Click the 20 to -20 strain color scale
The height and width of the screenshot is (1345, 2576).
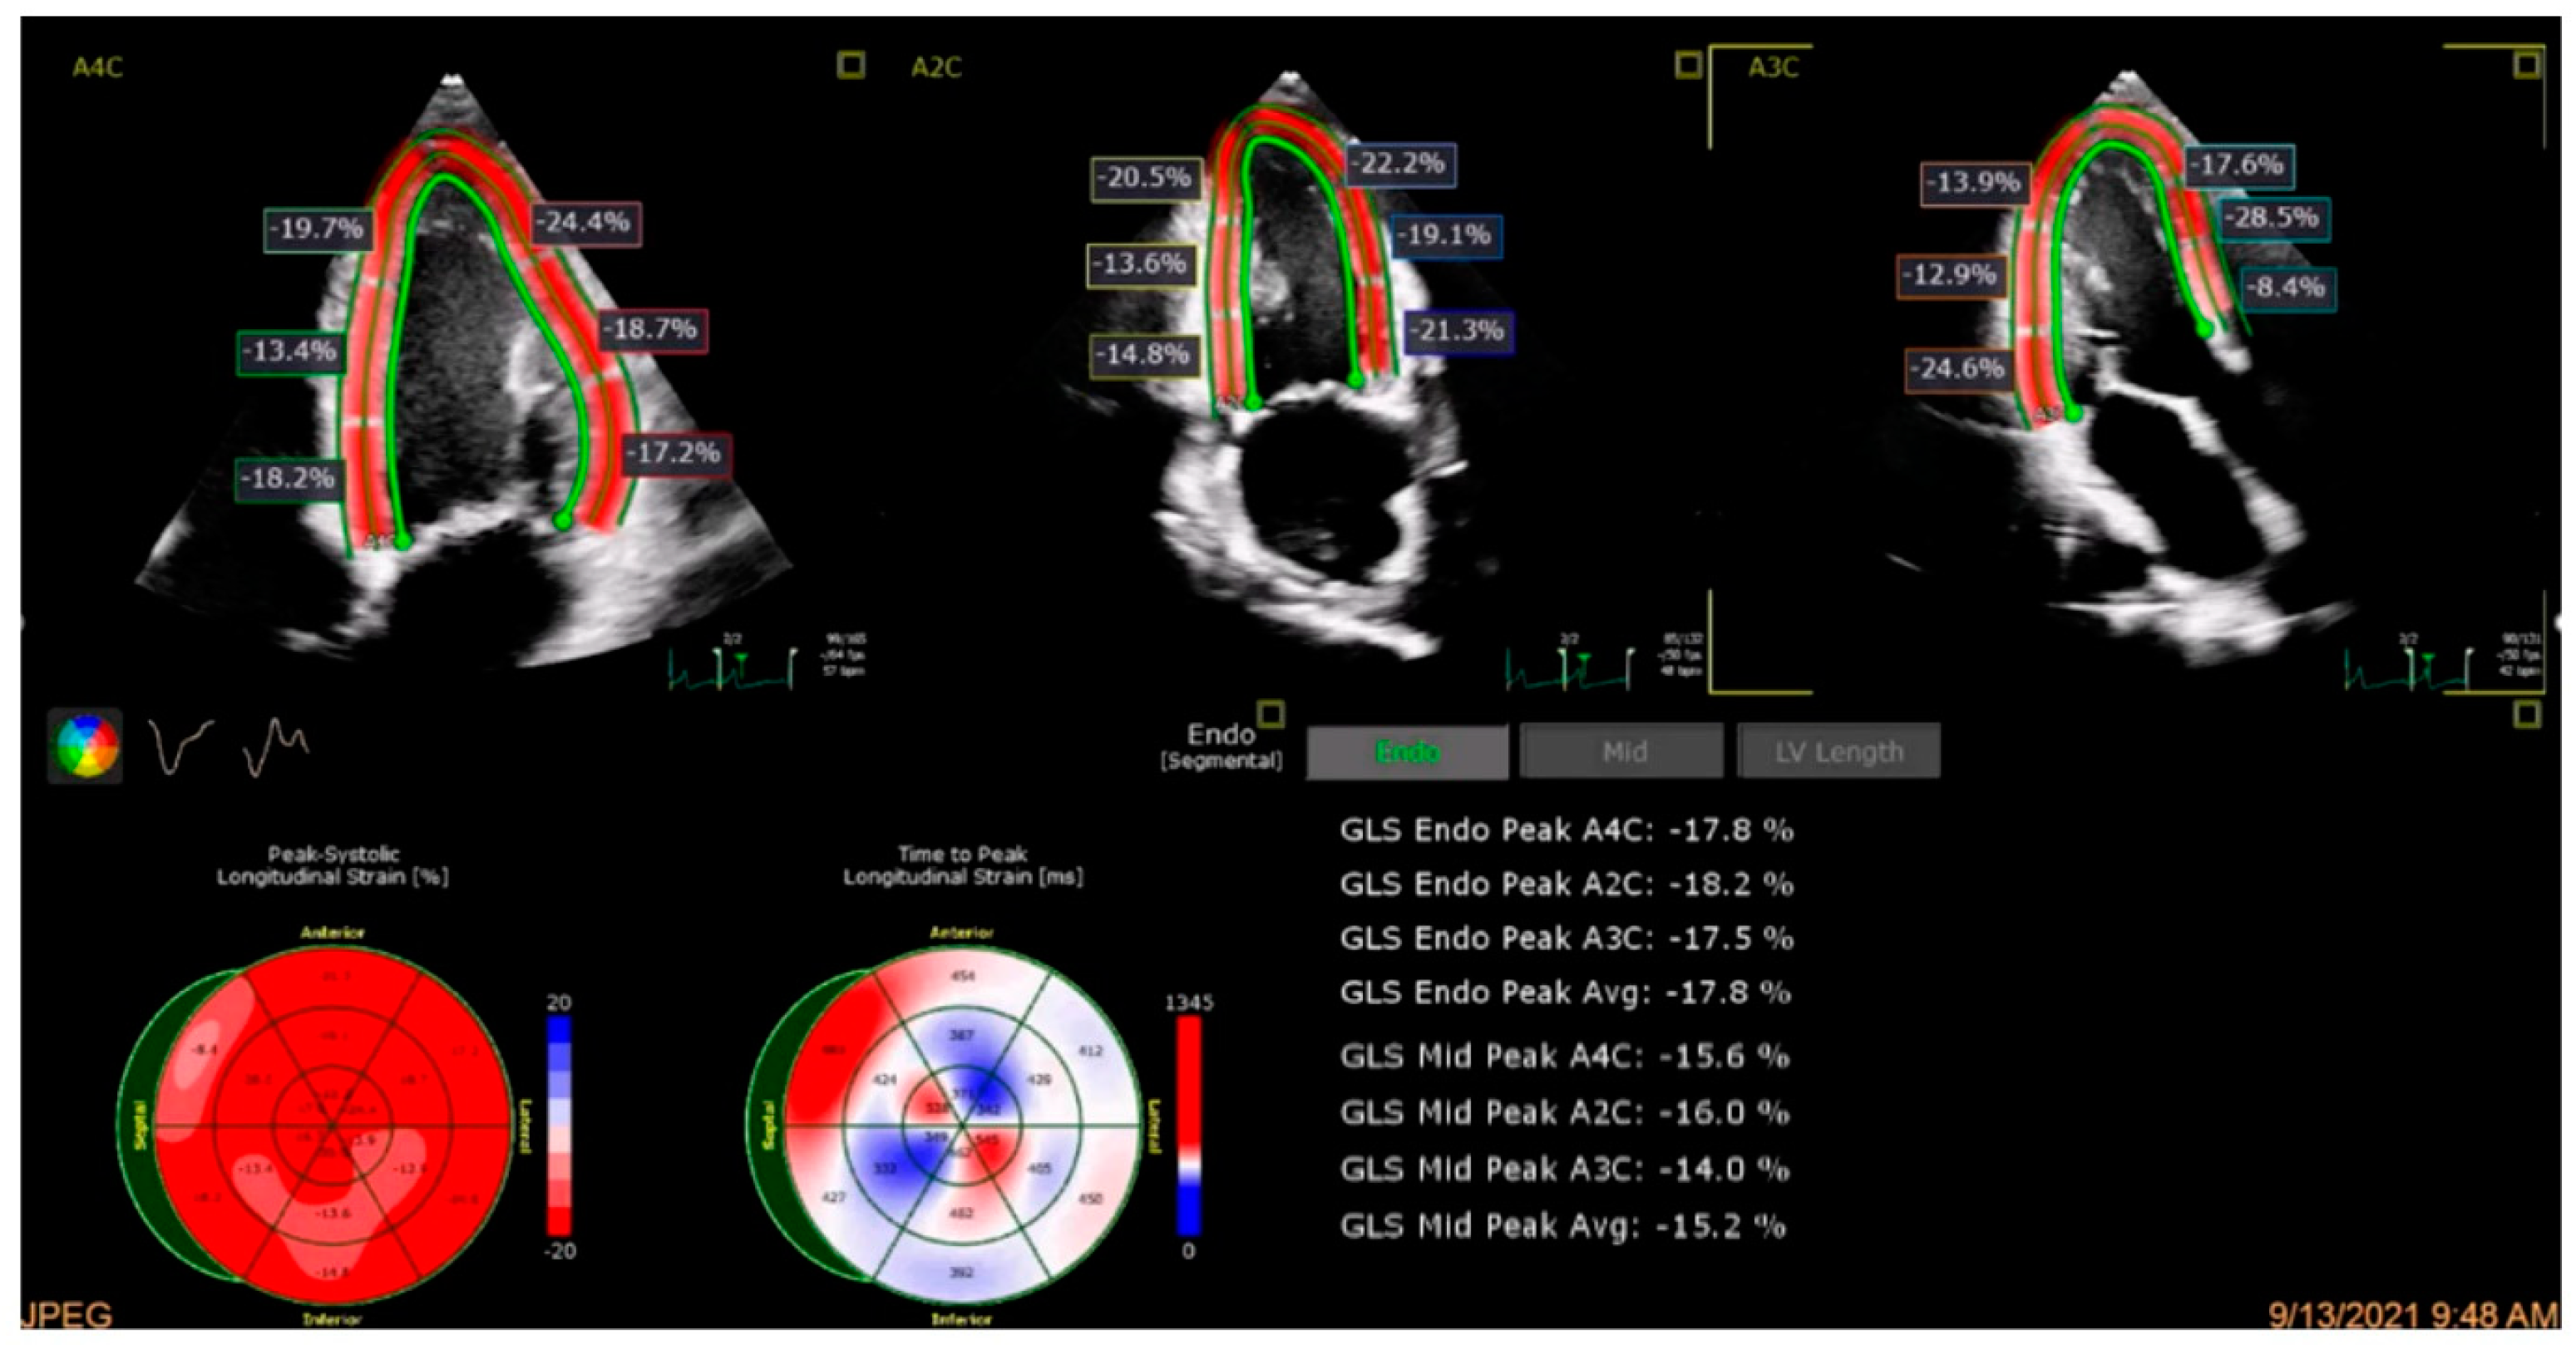tap(559, 1125)
